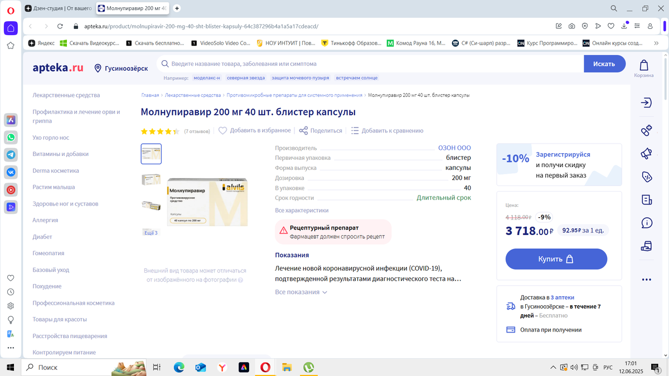This screenshot has height=376, width=669.
Task: Click the РУС language indicator
Action: [608, 367]
